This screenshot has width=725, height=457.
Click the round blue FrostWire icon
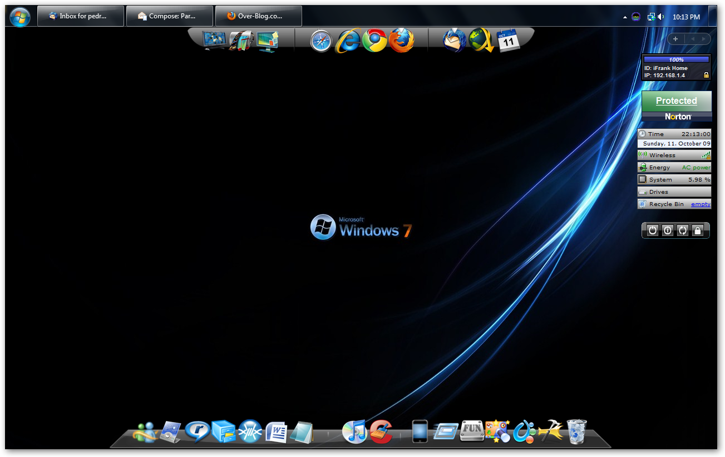[x=250, y=431]
